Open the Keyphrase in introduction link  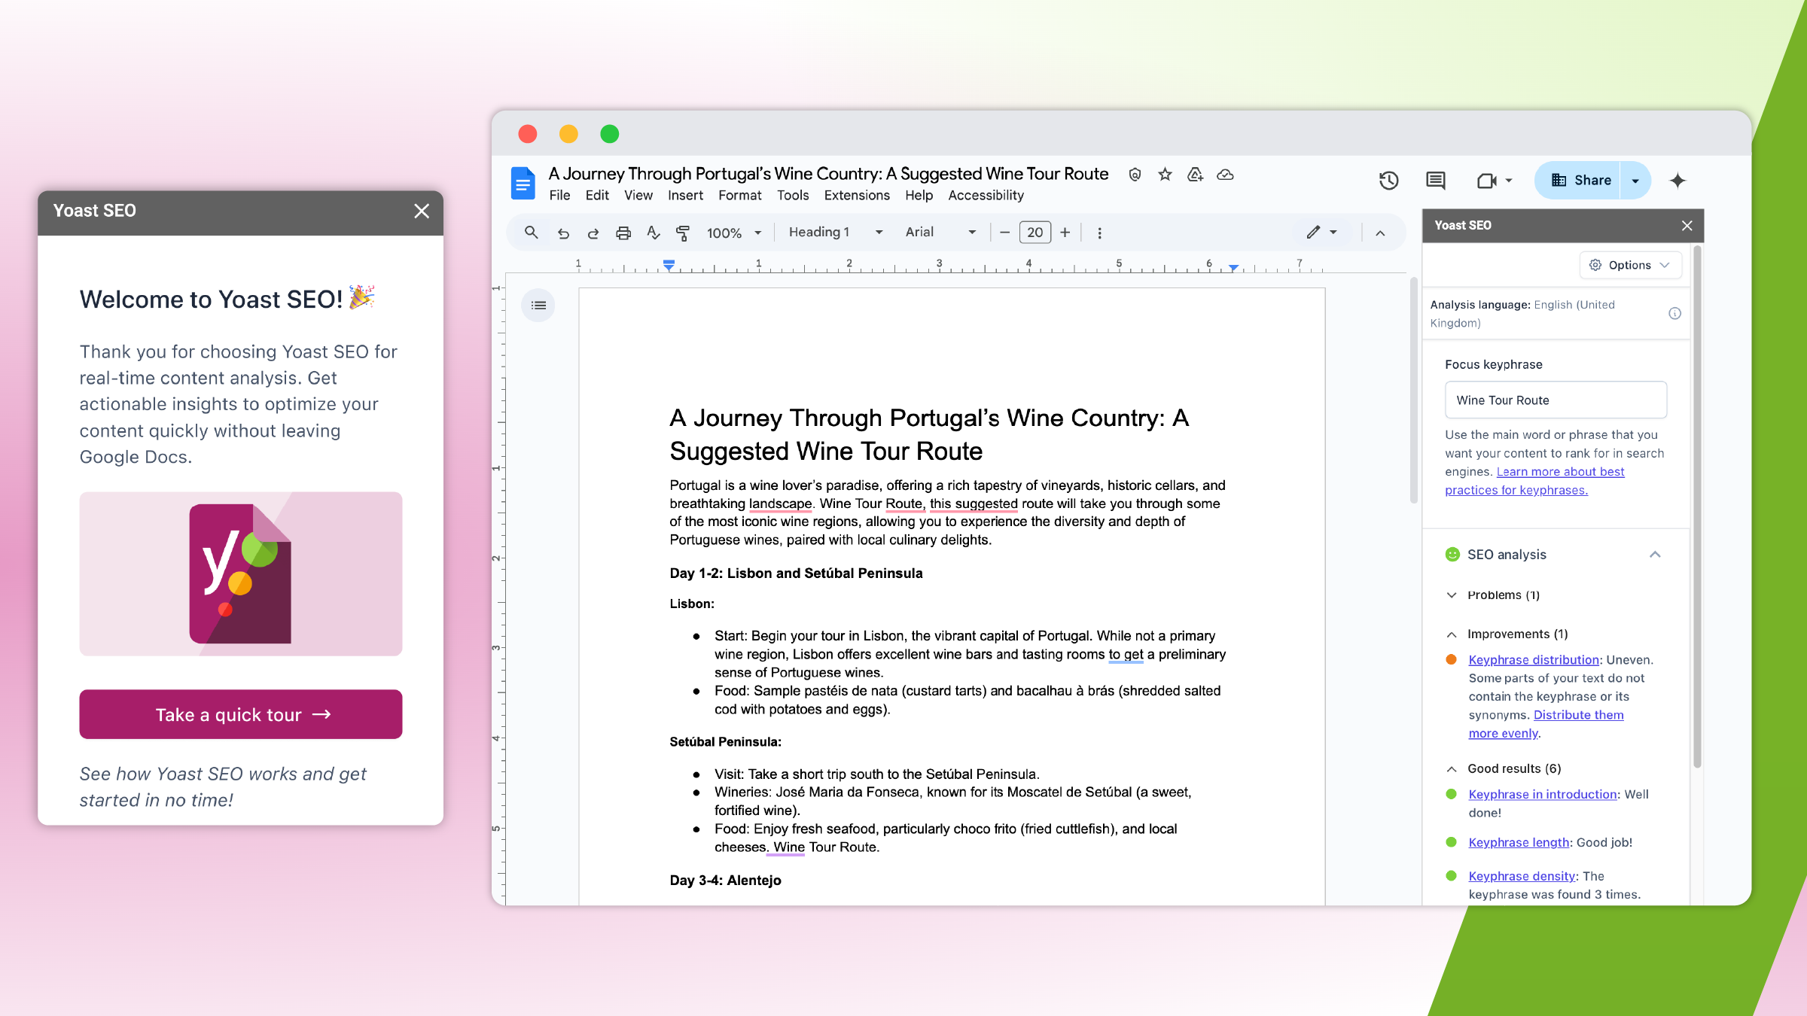pos(1543,795)
